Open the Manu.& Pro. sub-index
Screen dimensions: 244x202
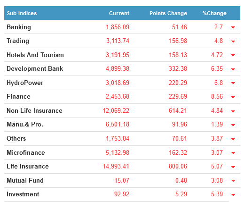tap(25, 124)
